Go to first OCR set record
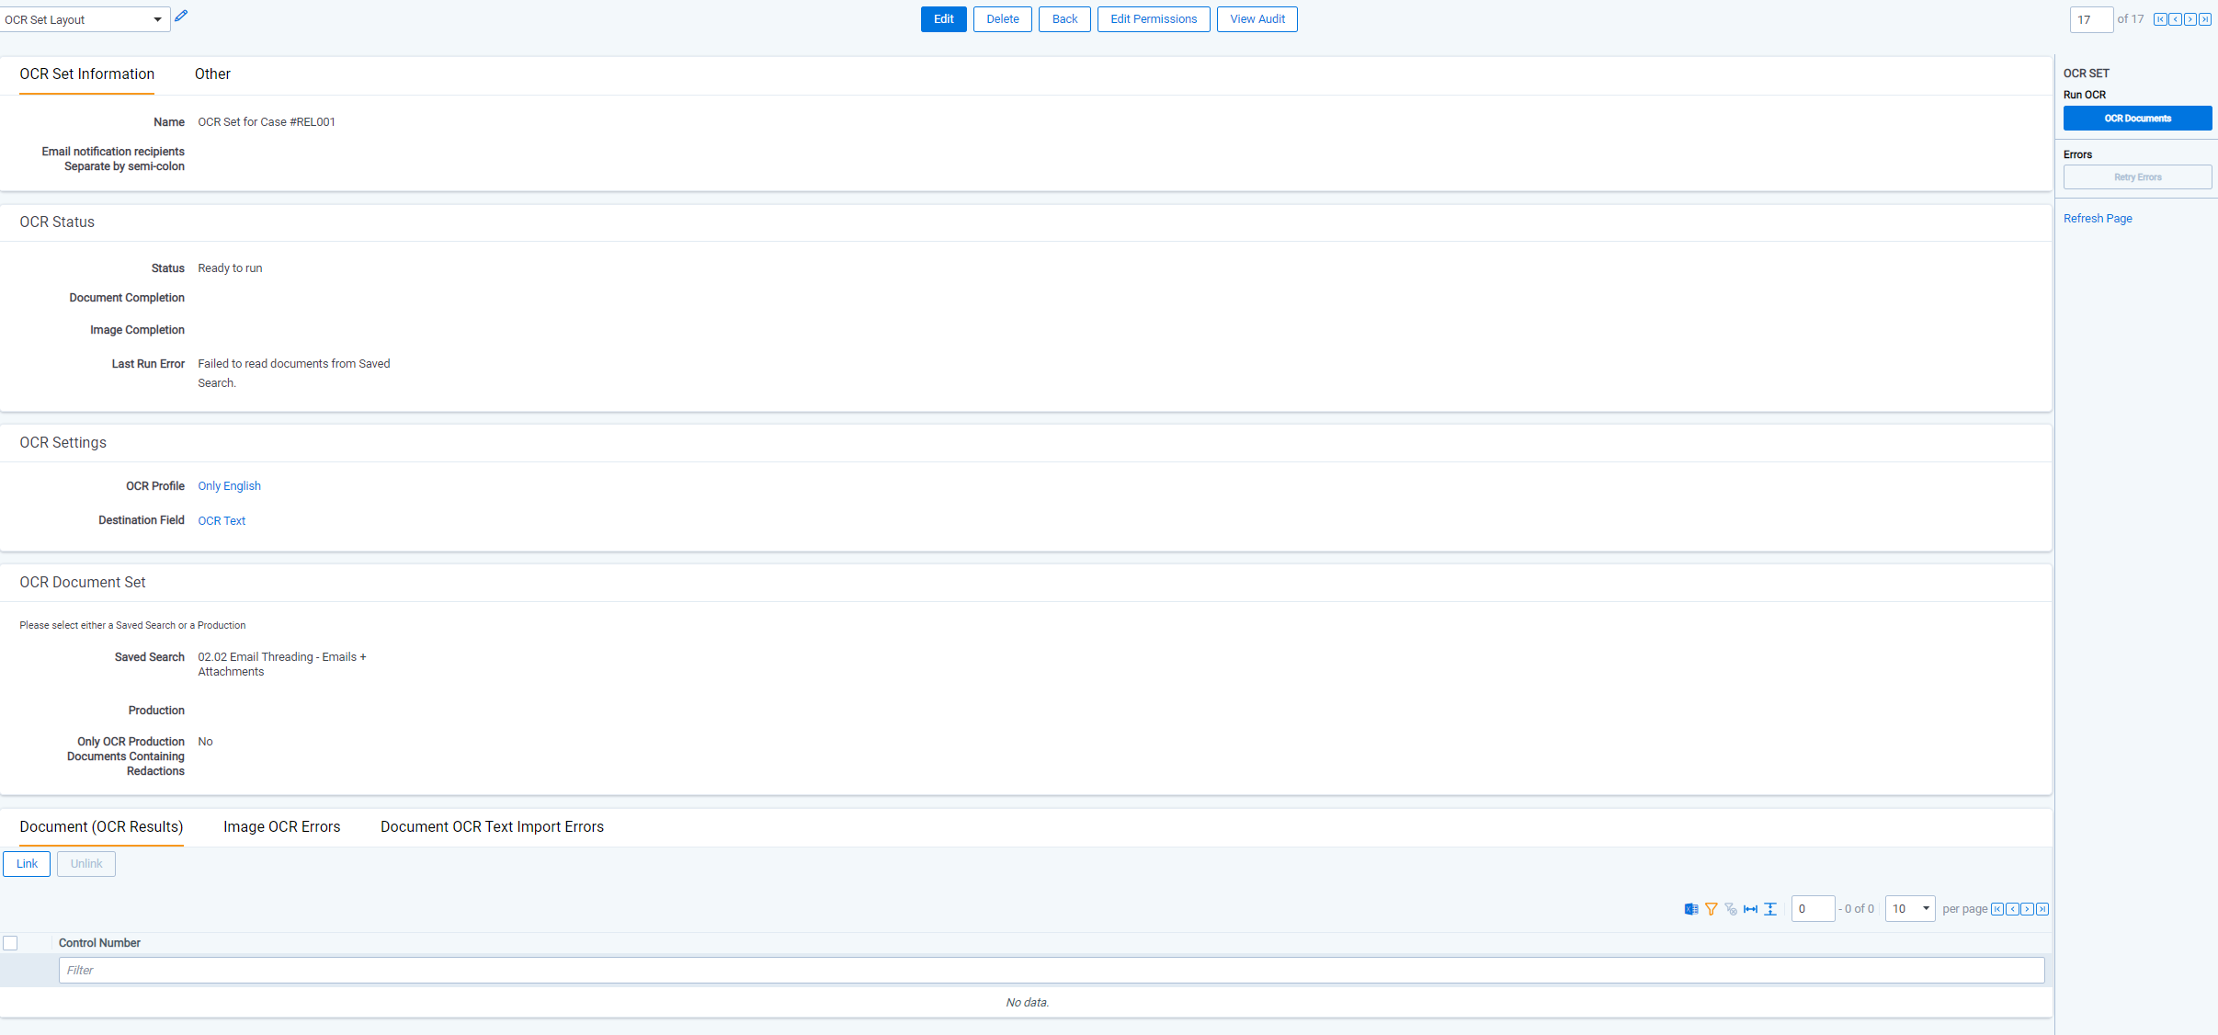Image resolution: width=2218 pixels, height=1035 pixels. [x=2160, y=19]
